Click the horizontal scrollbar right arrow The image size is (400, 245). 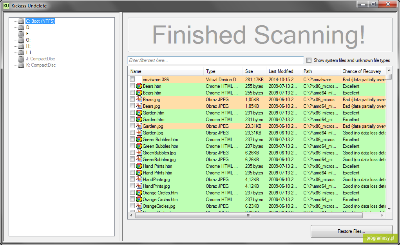(382, 215)
